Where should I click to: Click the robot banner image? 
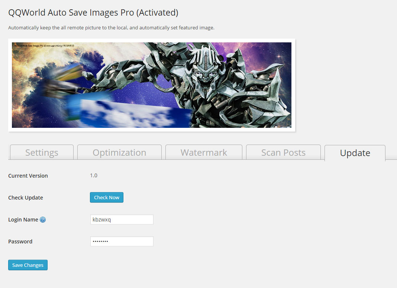coord(152,85)
